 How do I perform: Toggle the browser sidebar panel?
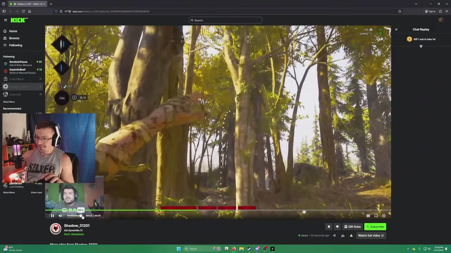[x=4, y=11]
